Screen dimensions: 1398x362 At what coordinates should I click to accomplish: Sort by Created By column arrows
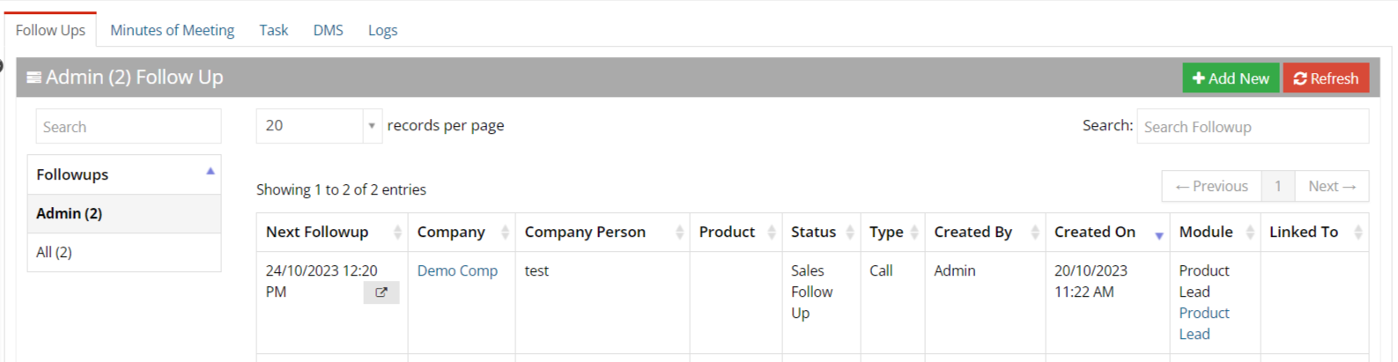point(1035,232)
